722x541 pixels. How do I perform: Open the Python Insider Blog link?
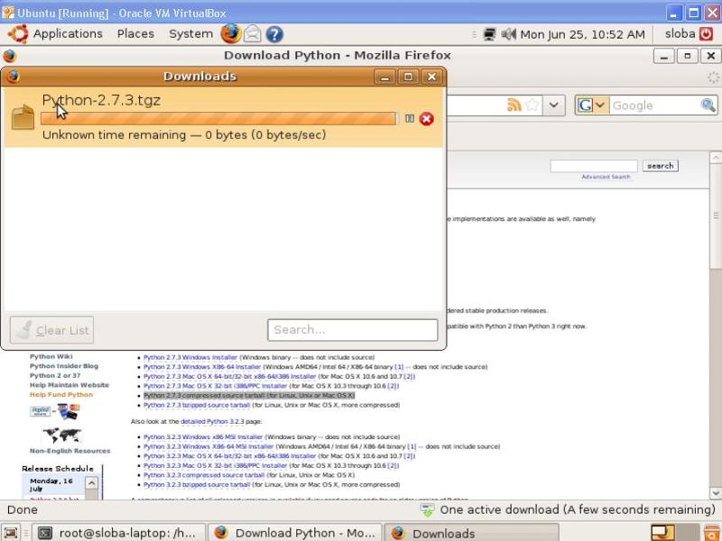coord(64,366)
